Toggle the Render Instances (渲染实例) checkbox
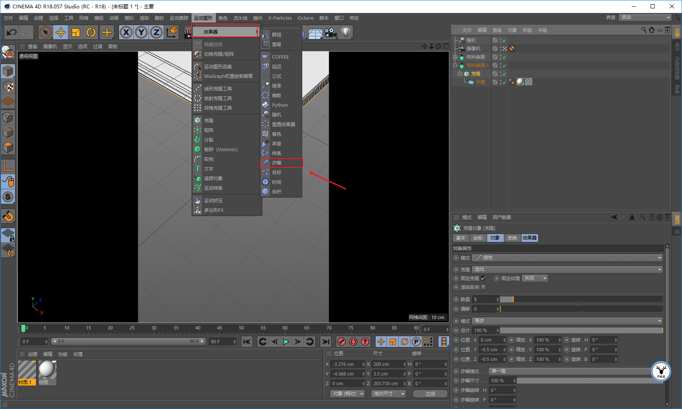682x409 pixels. (x=483, y=287)
